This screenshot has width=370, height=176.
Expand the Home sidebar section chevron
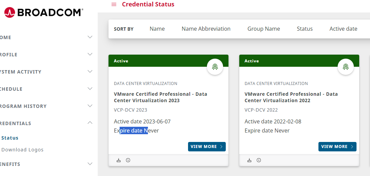90,37
